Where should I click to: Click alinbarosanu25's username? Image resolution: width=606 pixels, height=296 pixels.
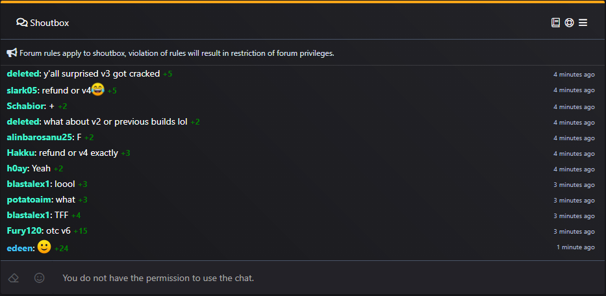[40, 138]
